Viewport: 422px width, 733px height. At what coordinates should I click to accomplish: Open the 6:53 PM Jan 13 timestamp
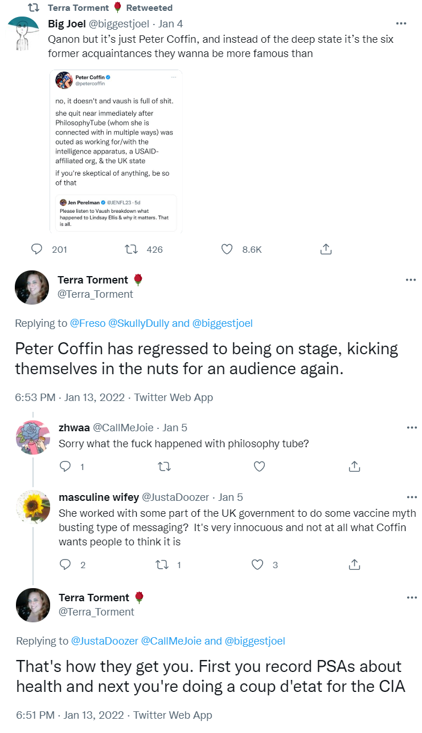(x=69, y=398)
